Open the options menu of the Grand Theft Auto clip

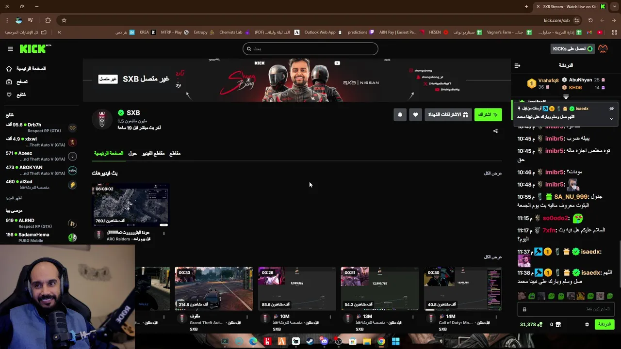coord(247,317)
